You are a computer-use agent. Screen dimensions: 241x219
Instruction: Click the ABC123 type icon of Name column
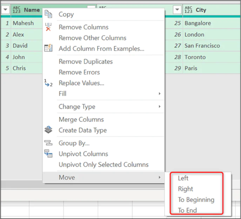(16, 10)
